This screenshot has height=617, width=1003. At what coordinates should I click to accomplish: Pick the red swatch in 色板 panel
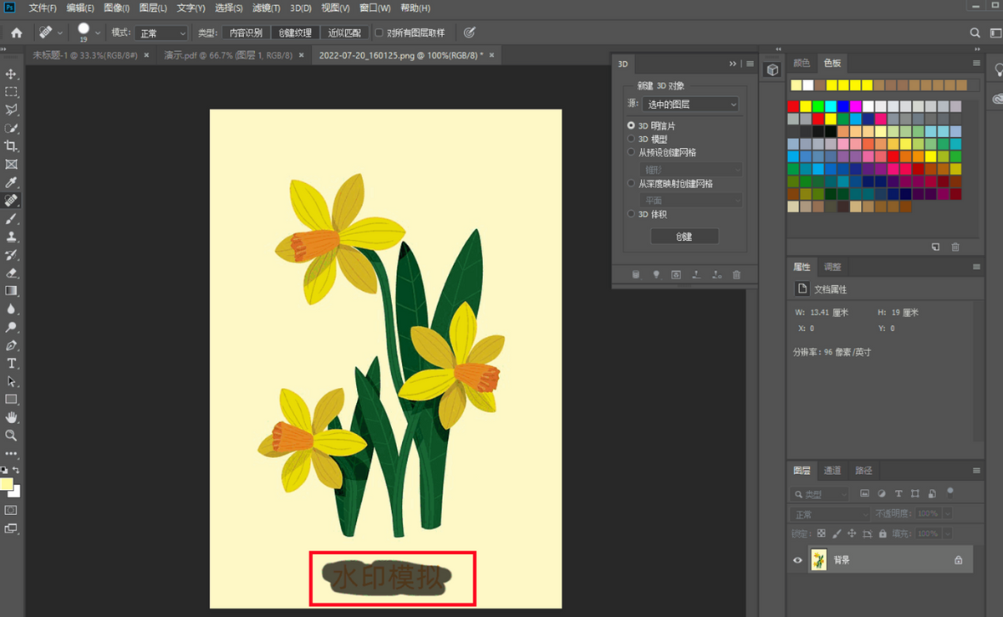[793, 106]
